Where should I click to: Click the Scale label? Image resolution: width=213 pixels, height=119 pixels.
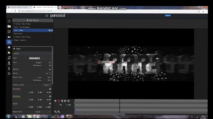click(x=15, y=103)
